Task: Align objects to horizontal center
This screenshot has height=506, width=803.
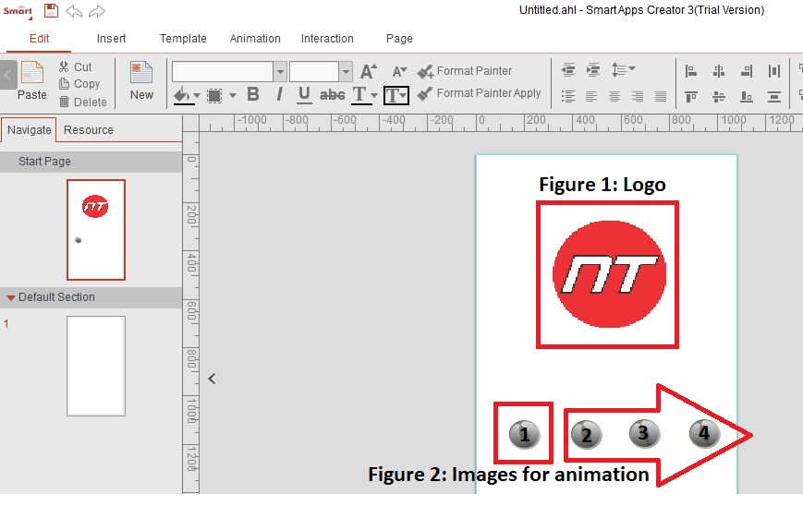Action: tap(719, 71)
